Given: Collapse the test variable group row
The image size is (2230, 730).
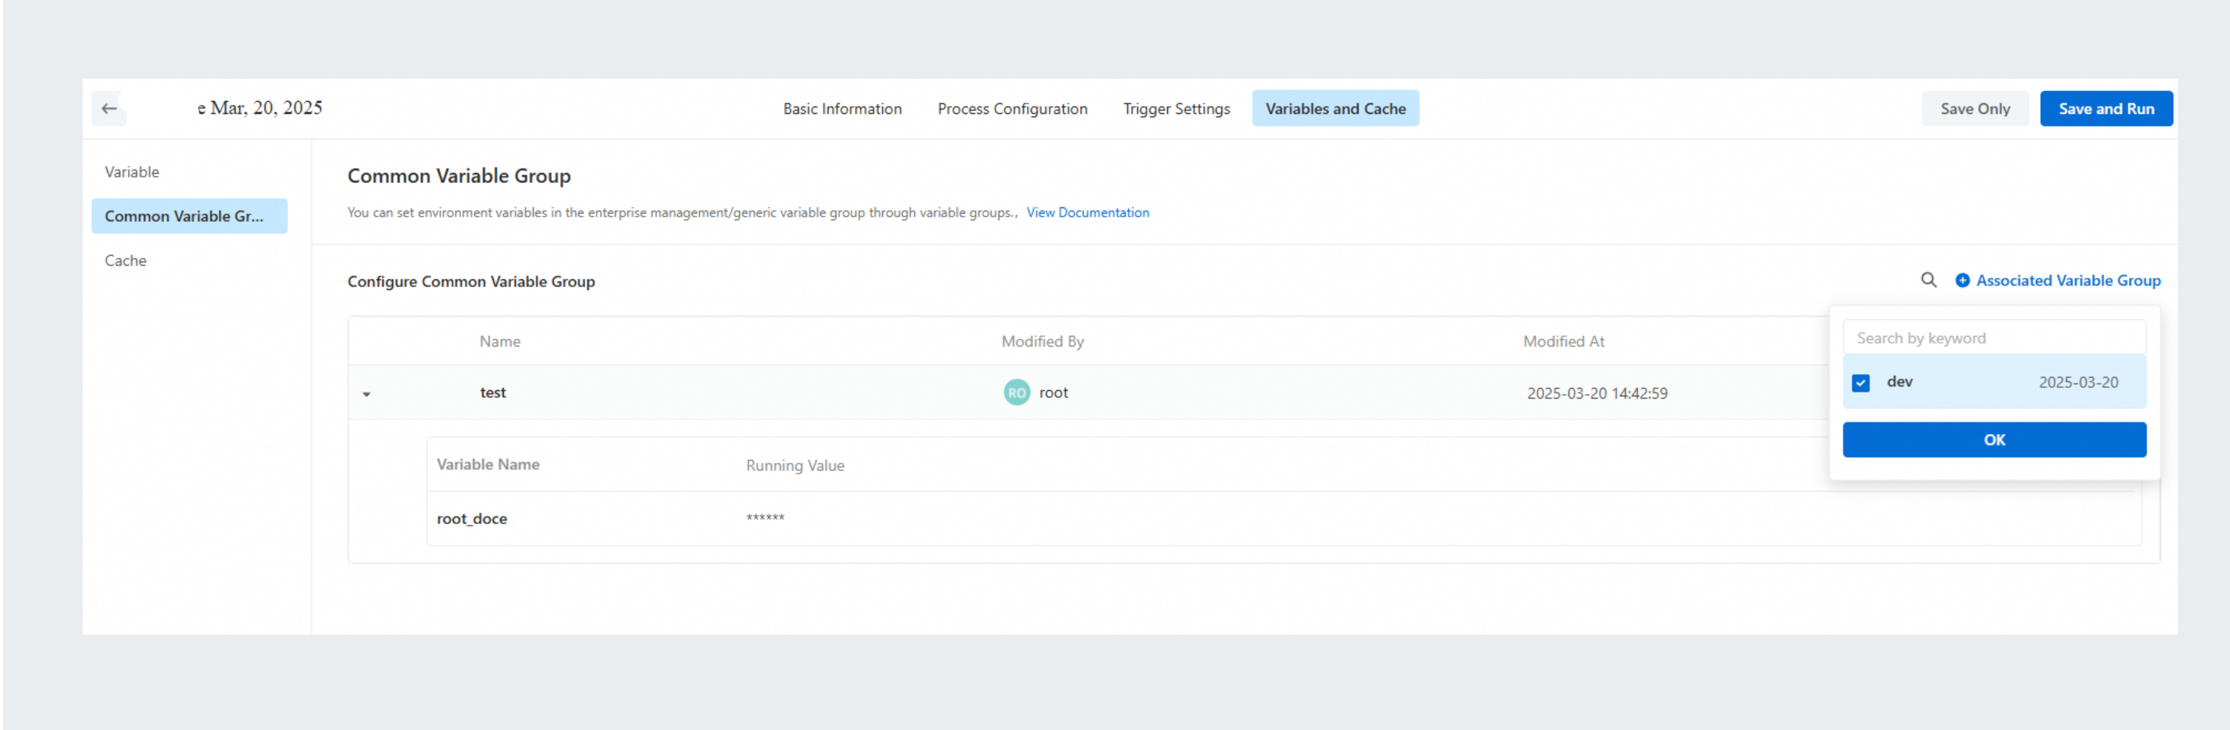Looking at the screenshot, I should click(x=366, y=393).
